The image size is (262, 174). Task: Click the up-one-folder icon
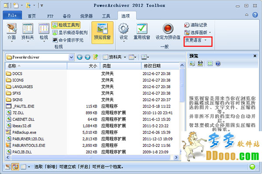tap(95, 57)
